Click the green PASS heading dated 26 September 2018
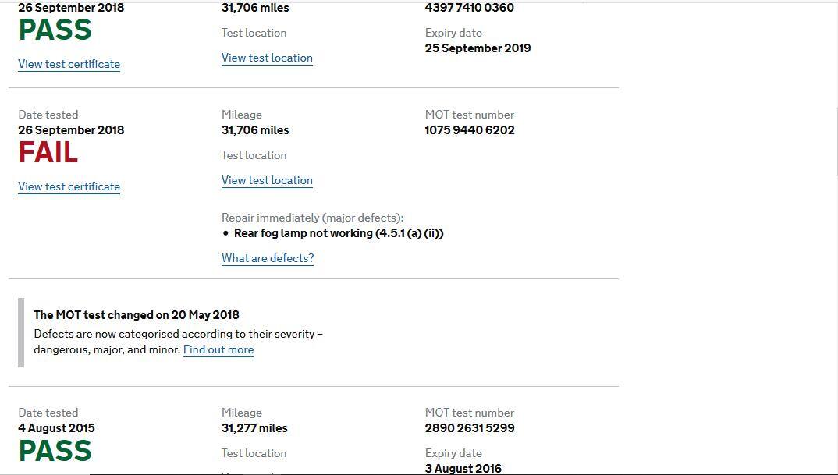The width and height of the screenshot is (838, 475). [55, 30]
